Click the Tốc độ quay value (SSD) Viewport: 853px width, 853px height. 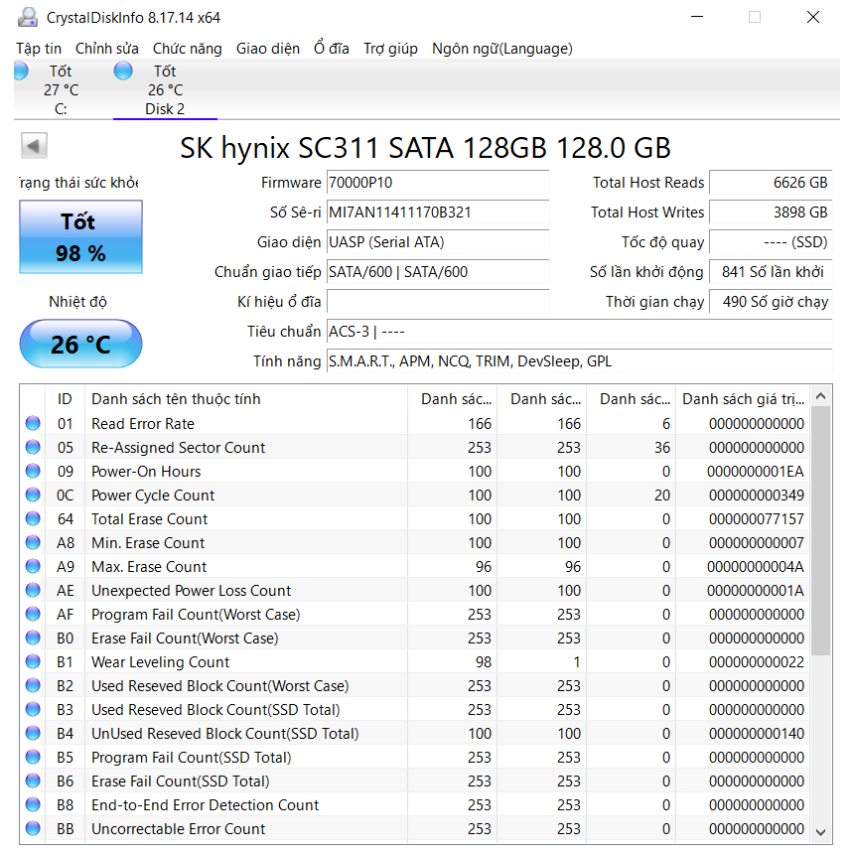771,242
